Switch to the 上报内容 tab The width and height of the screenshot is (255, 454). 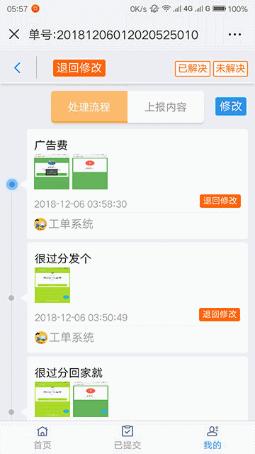tap(166, 107)
